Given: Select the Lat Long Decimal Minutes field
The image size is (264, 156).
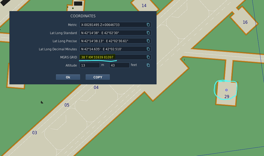Looking at the screenshot, I should coord(115,49).
